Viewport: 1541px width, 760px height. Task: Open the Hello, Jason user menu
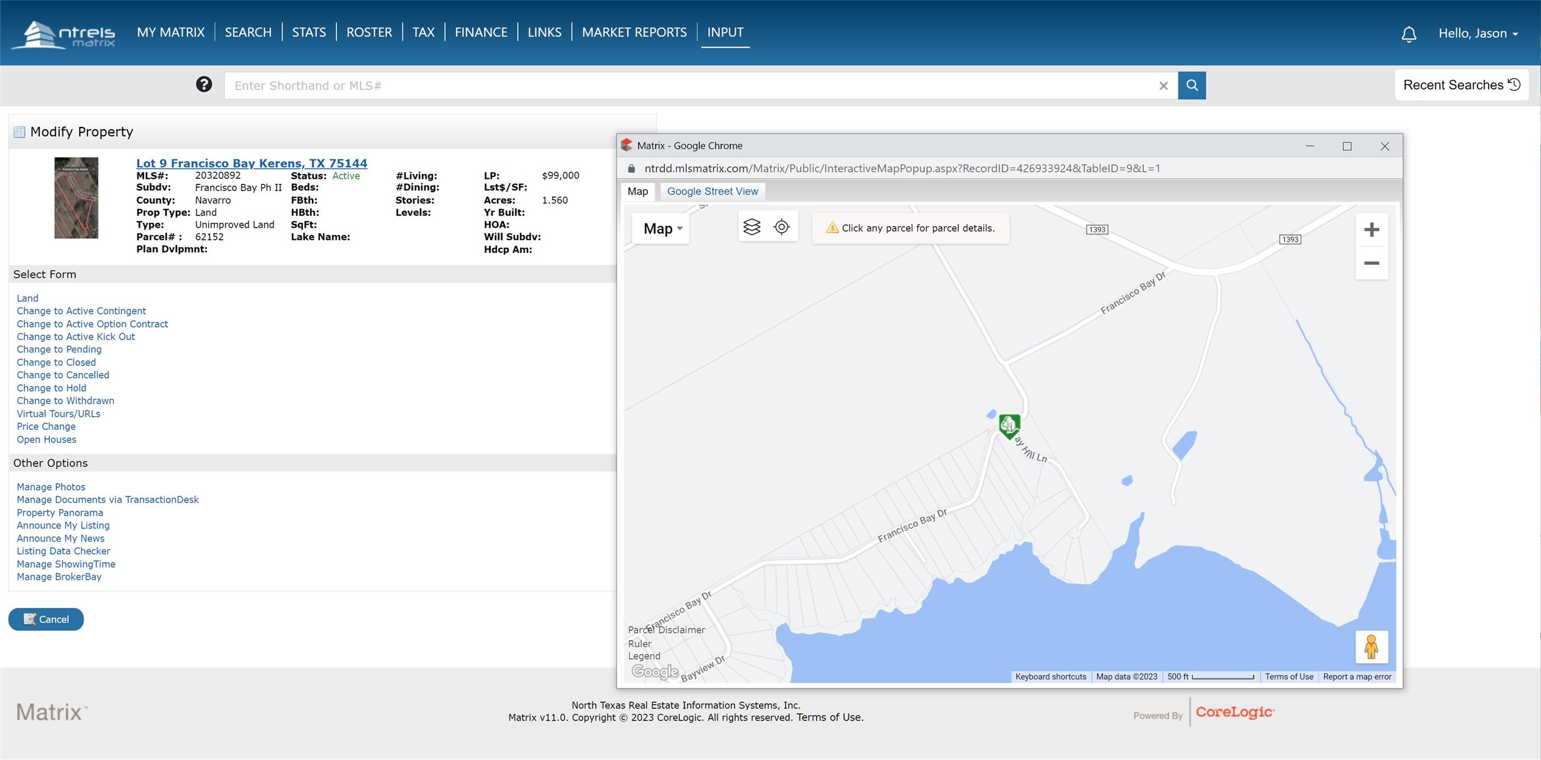1478,33
